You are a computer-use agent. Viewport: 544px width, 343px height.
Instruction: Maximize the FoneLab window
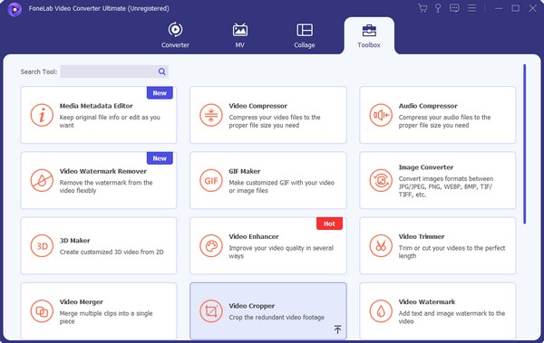(516, 8)
